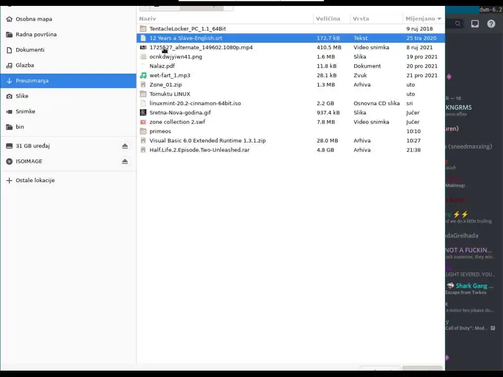
Task: Select Tornuktu LINUX folder
Action: pos(291,94)
